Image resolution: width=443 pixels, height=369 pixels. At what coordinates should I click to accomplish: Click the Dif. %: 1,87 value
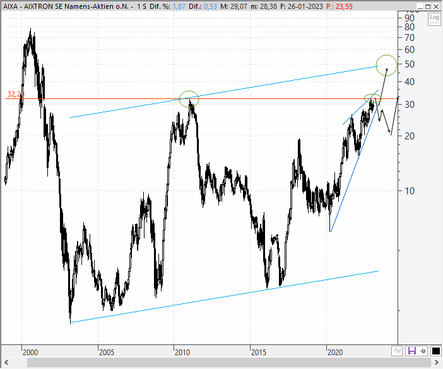pos(167,6)
